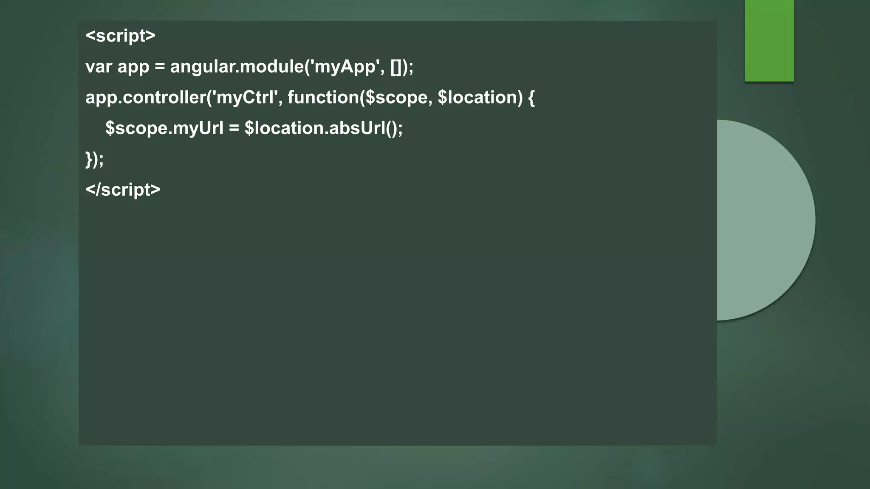Click the angular.module('myApp') code line
The width and height of the screenshot is (870, 489).
click(249, 67)
